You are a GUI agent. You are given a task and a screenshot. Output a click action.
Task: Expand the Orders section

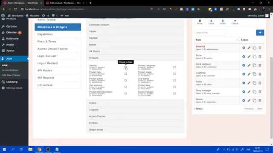(x=135, y=103)
